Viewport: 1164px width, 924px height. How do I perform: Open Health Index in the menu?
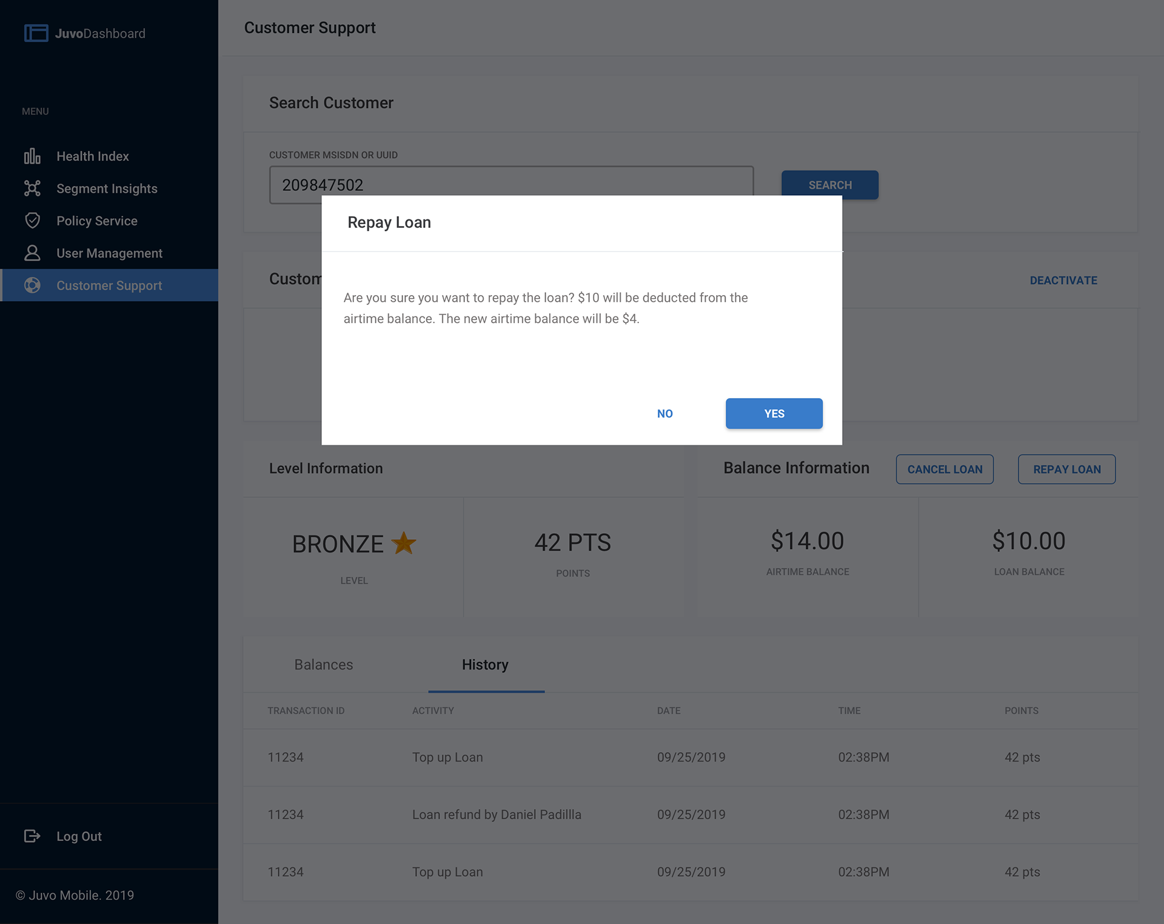click(109, 156)
